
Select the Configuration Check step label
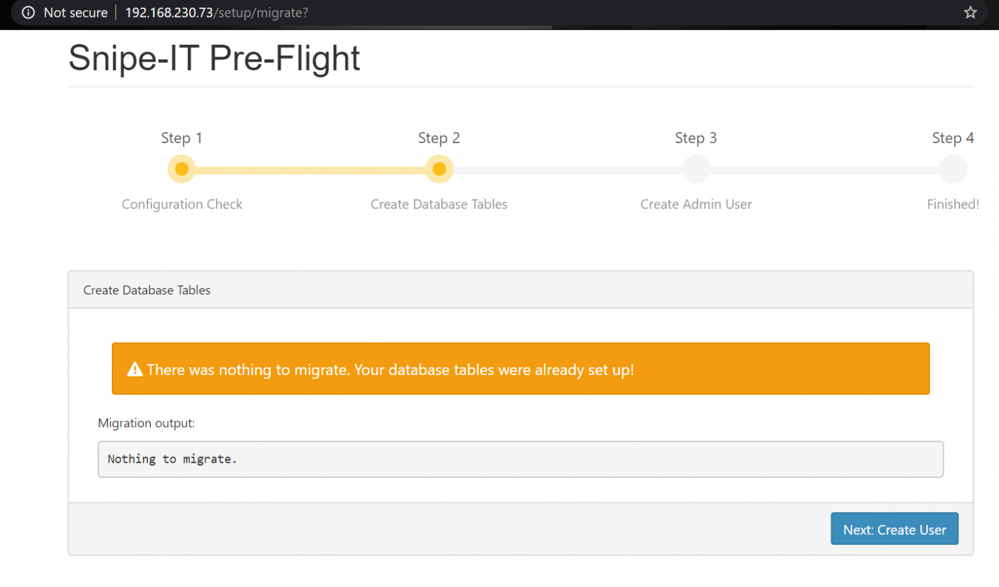pos(181,204)
